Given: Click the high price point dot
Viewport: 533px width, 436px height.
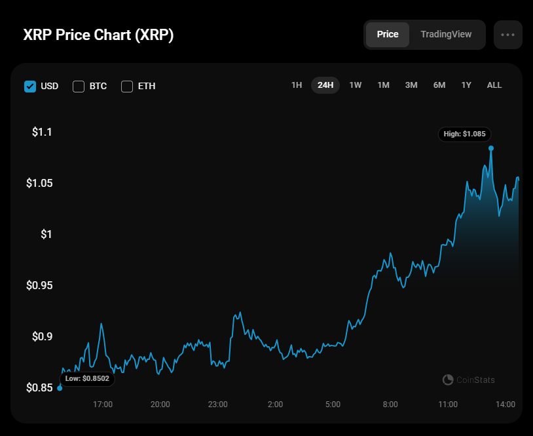Looking at the screenshot, I should 491,148.
